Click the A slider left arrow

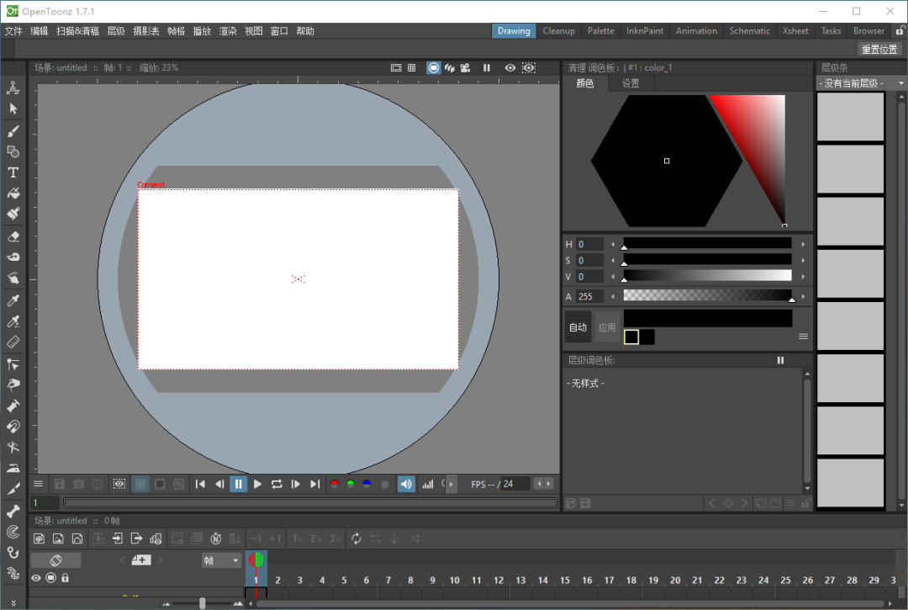pyautogui.click(x=613, y=297)
